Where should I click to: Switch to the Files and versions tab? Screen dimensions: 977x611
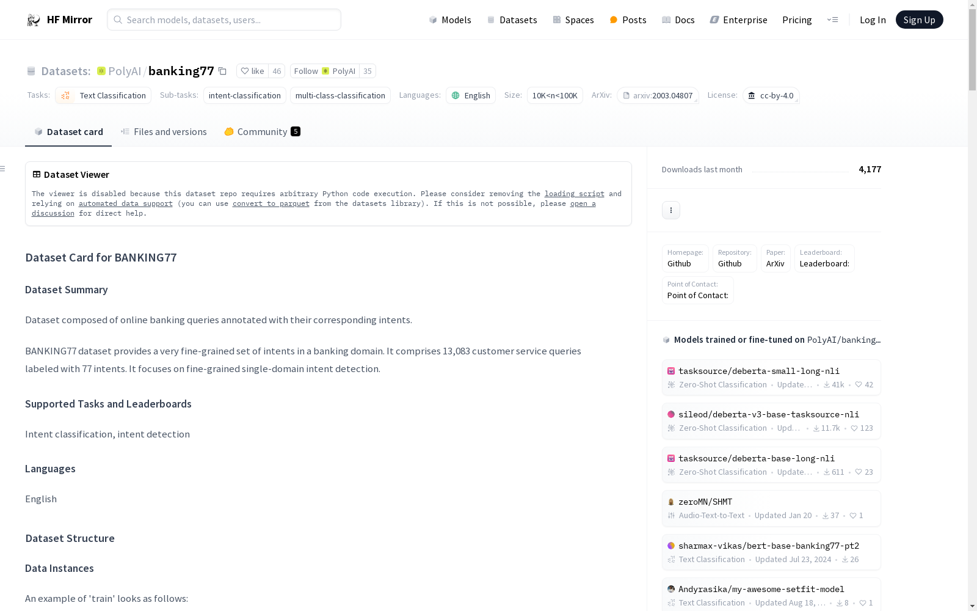point(164,132)
